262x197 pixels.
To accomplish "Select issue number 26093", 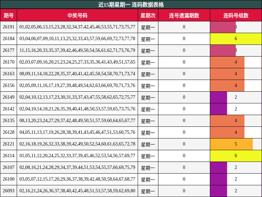I will [x=9, y=191].
